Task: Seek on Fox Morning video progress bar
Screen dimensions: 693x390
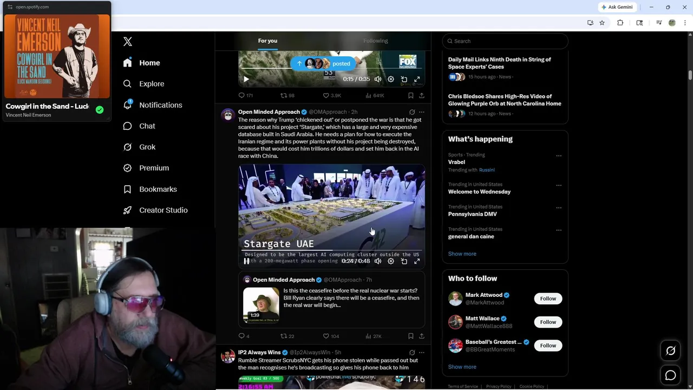Action: pos(332,69)
